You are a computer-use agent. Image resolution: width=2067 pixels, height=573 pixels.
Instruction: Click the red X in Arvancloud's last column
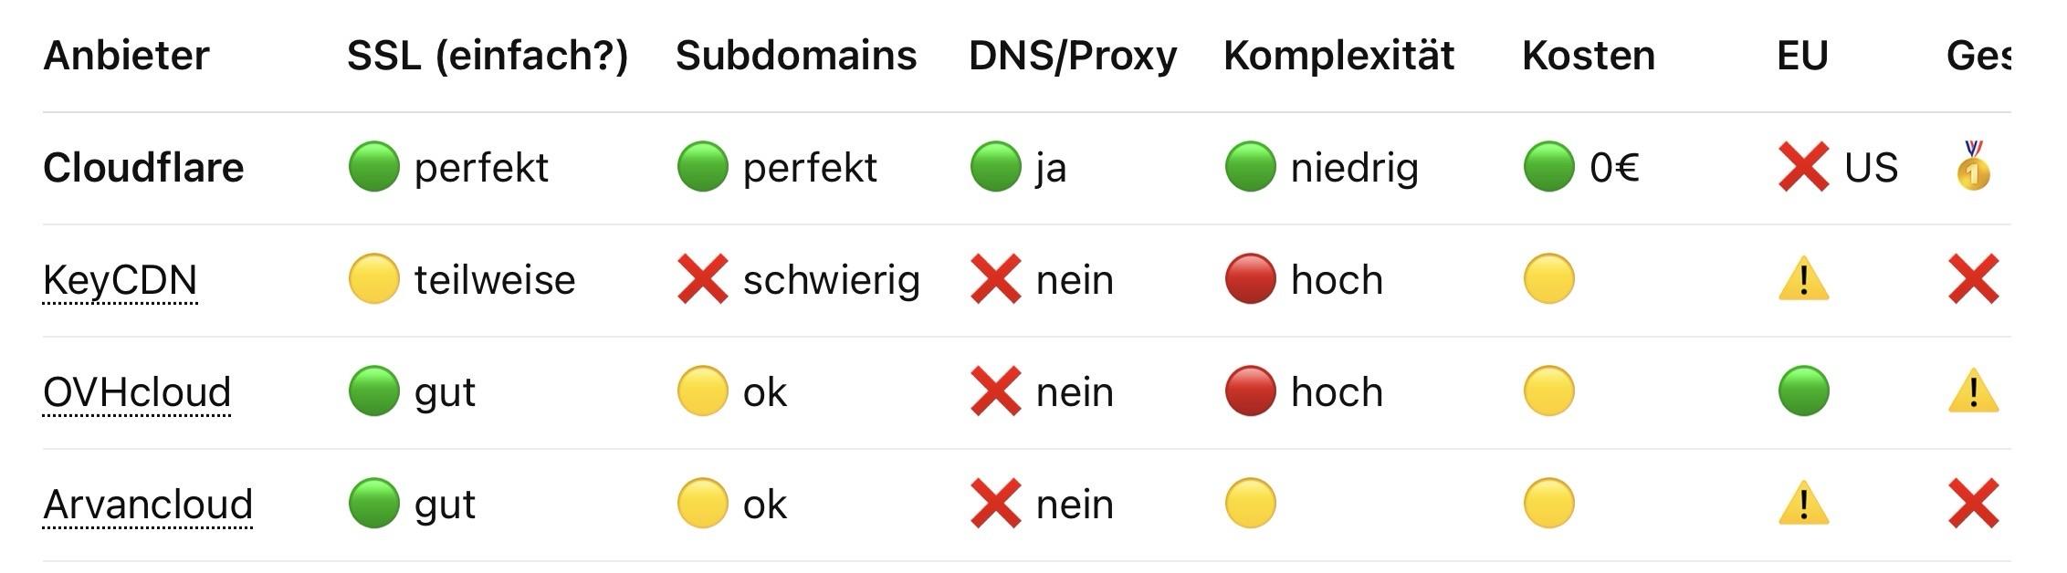click(x=1973, y=504)
